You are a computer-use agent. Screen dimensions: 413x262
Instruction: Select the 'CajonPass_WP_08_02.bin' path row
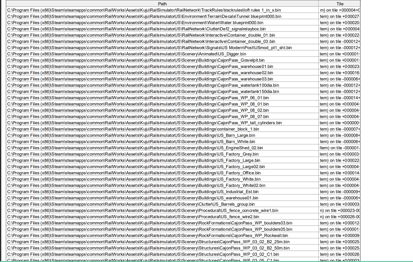(x=162, y=110)
